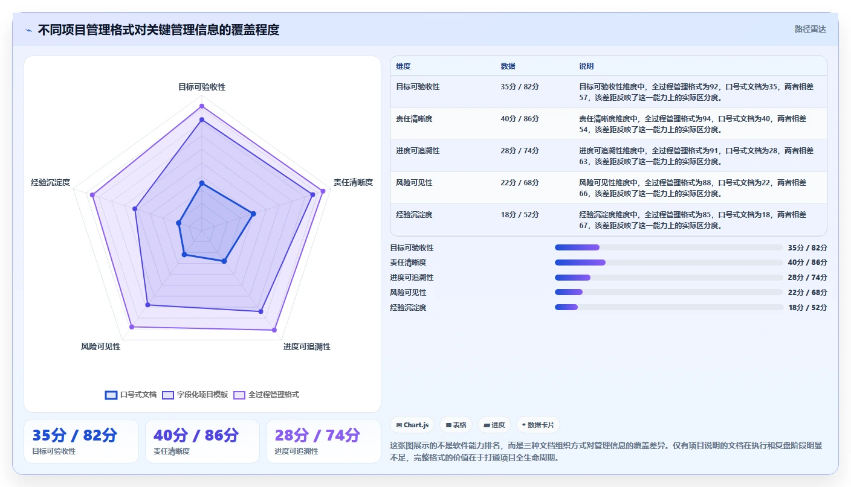
Task: Click 全过程管理格式 data point on 进度可追溯性 axis
Action: point(274,330)
